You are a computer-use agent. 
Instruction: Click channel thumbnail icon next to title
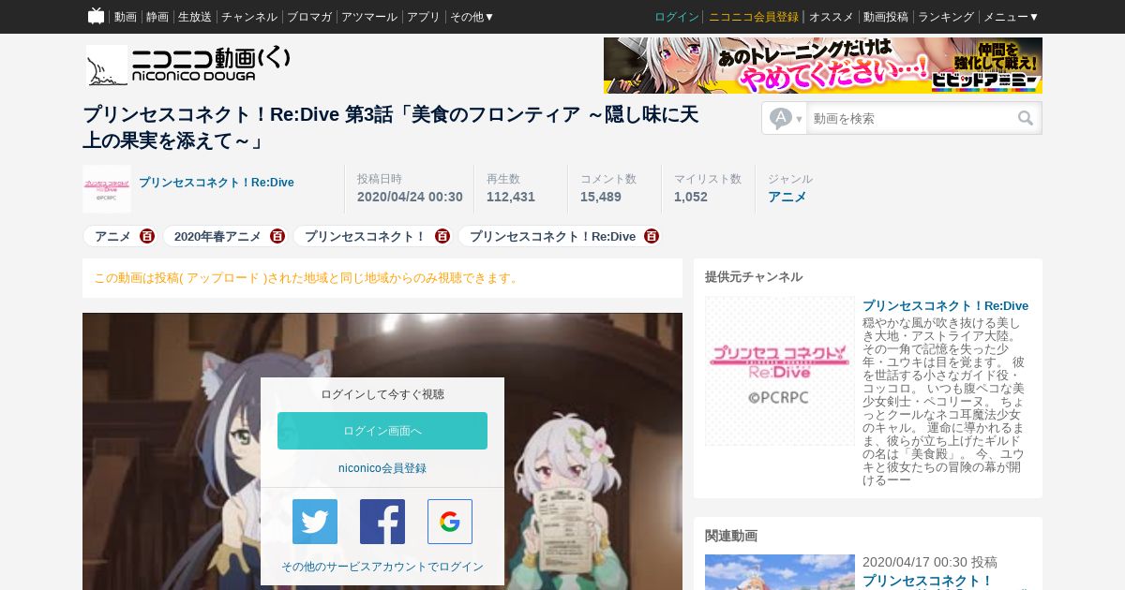click(107, 189)
